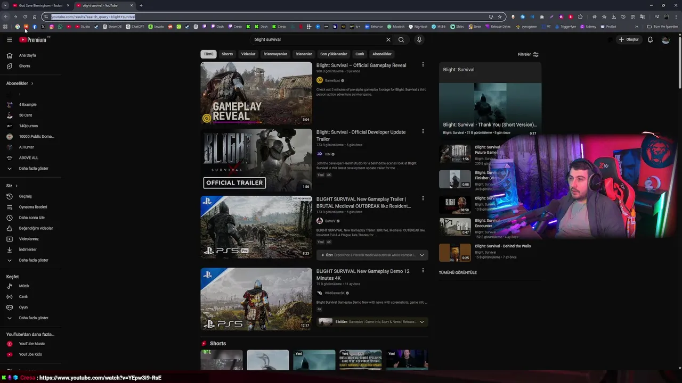Open the notifications bell
Viewport: 682px width, 383px height.
point(650,39)
